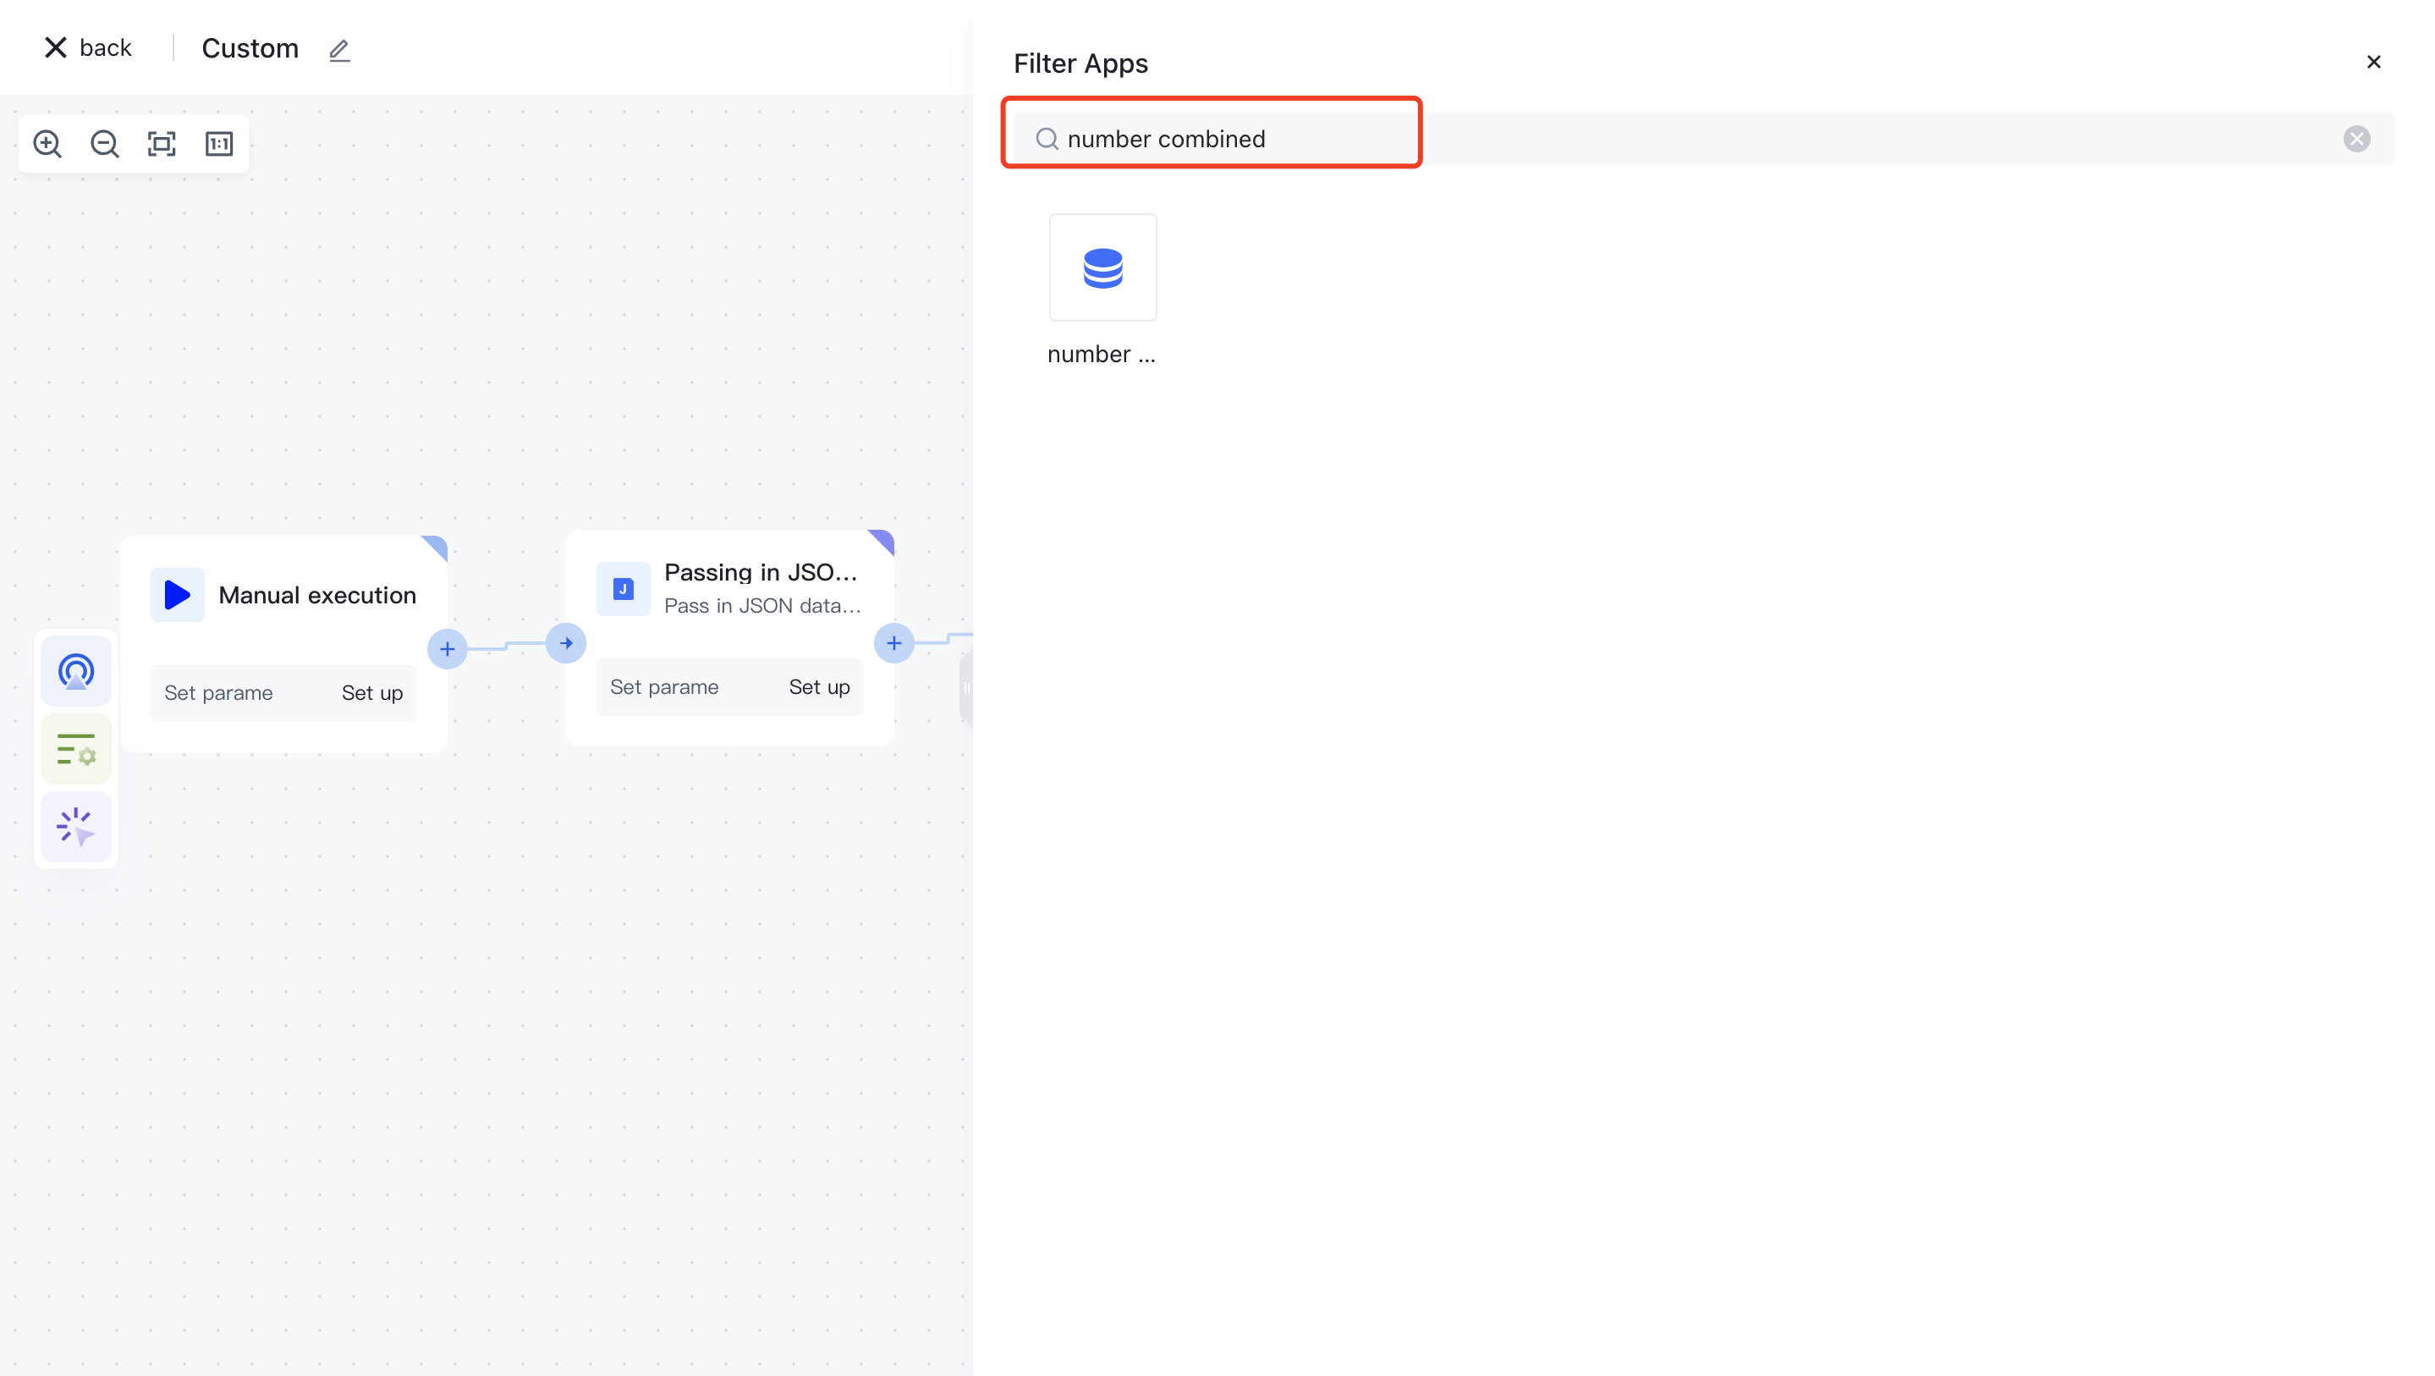This screenshot has width=2435, height=1376.
Task: Add step after Passing in JSON node
Action: [893, 643]
